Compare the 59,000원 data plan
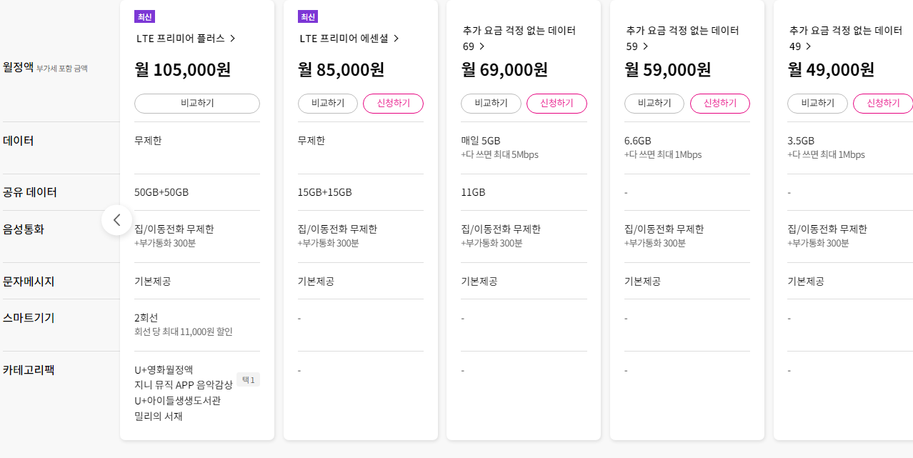Viewport: 913px width, 458px height. 654,104
